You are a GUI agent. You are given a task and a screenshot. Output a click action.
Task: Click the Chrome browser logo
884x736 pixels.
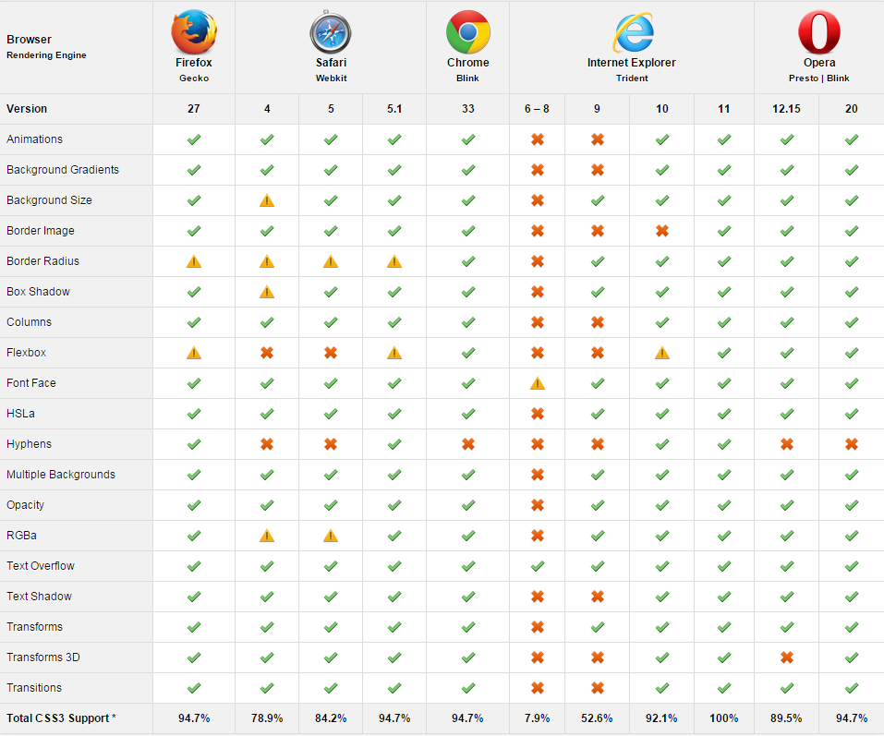[468, 32]
